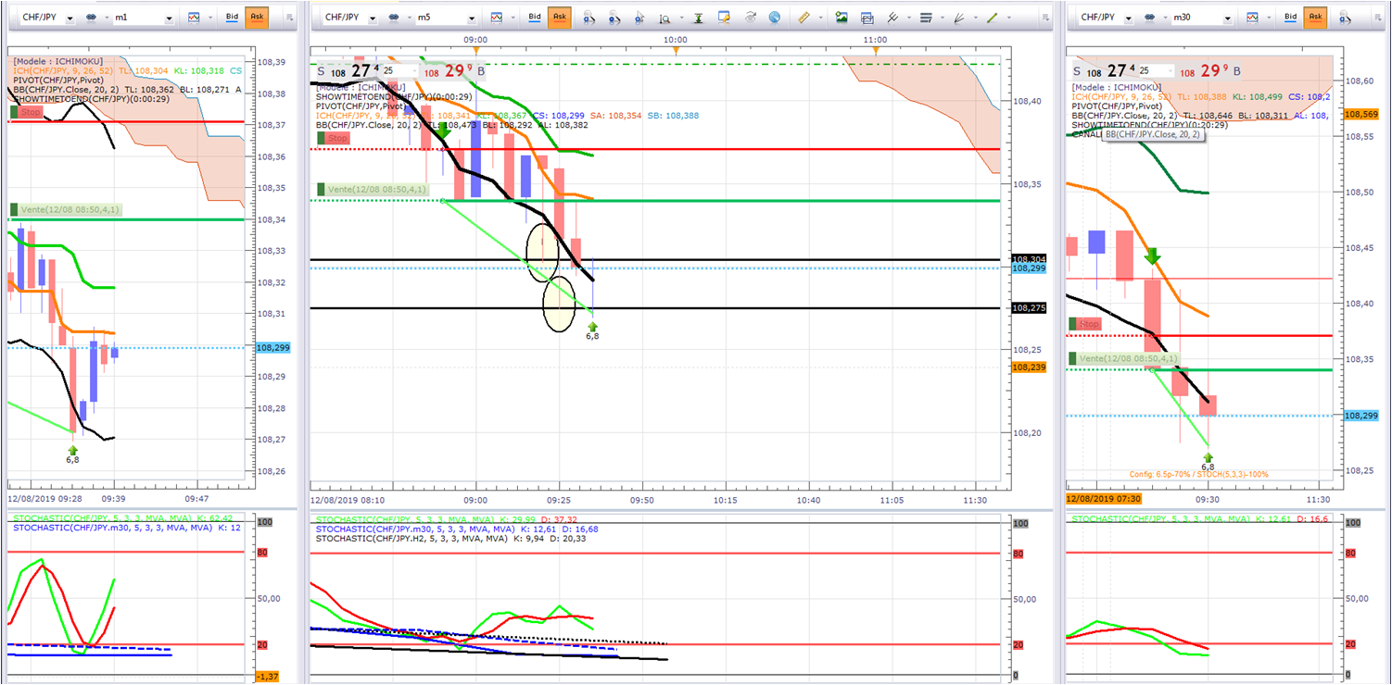Toggle Bid prices in the m1 chart
This screenshot has width=1392, height=685.
click(231, 18)
